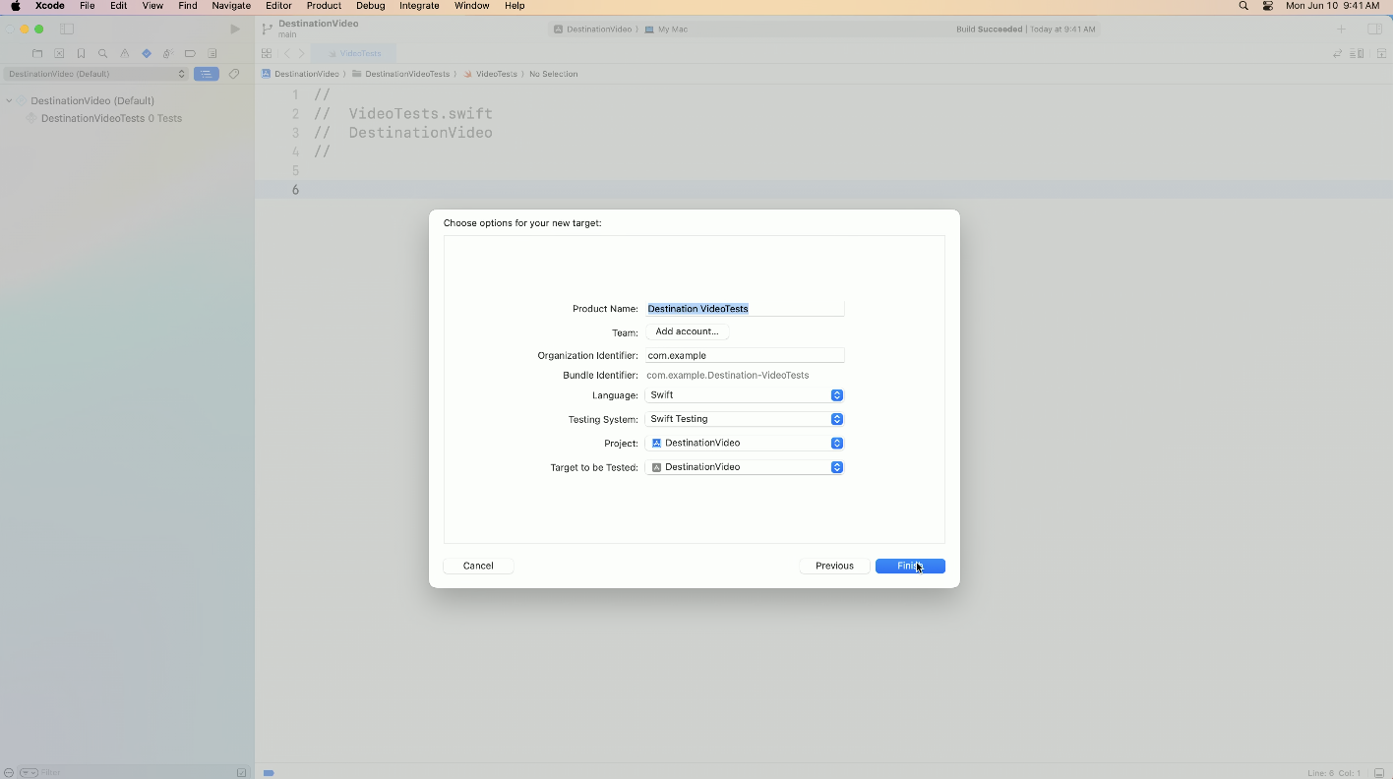
Task: Collapse the DestinationVideo (Default) tree row
Action: coord(9,100)
